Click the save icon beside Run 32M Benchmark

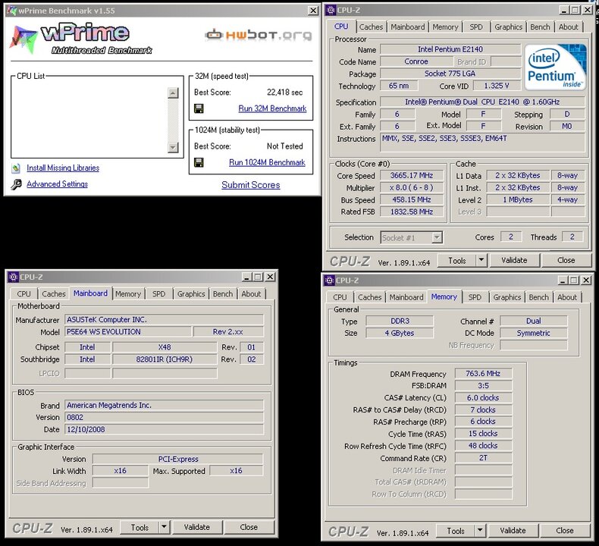pos(199,108)
